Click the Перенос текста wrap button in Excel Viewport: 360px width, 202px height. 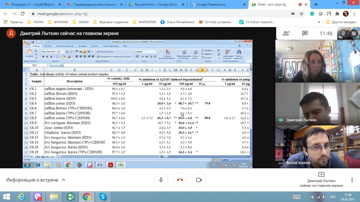click(105, 52)
